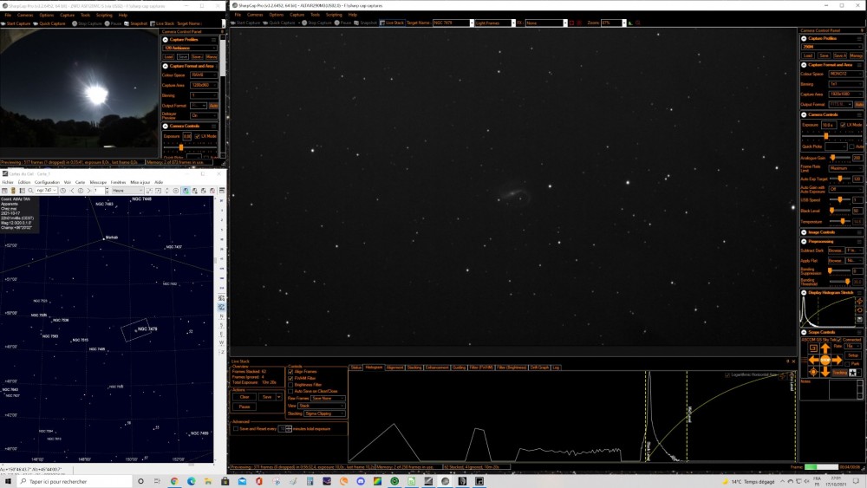Open Google Chrome from the Windows taskbar
Screen dimensions: 867x488
[x=174, y=481]
